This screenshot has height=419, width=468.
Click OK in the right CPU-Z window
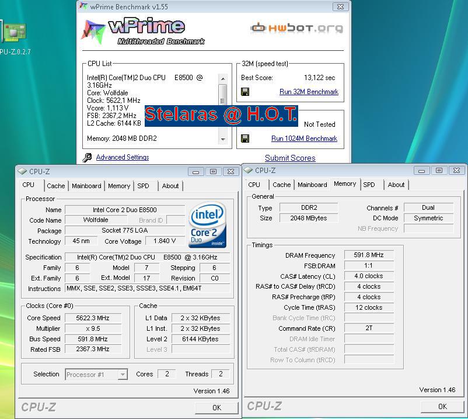pyautogui.click(x=443, y=407)
